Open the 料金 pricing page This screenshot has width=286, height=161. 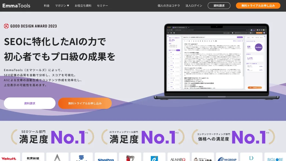coord(47,6)
